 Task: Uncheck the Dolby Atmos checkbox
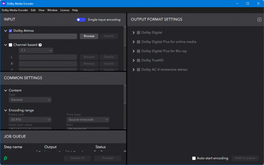11,31
